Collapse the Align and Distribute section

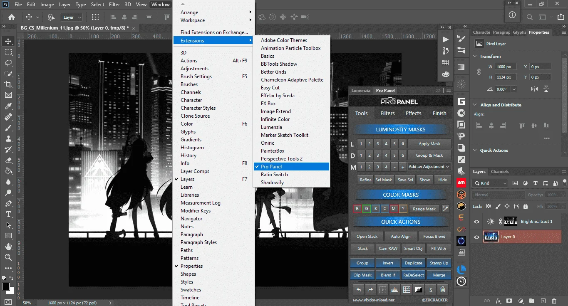tap(475, 105)
